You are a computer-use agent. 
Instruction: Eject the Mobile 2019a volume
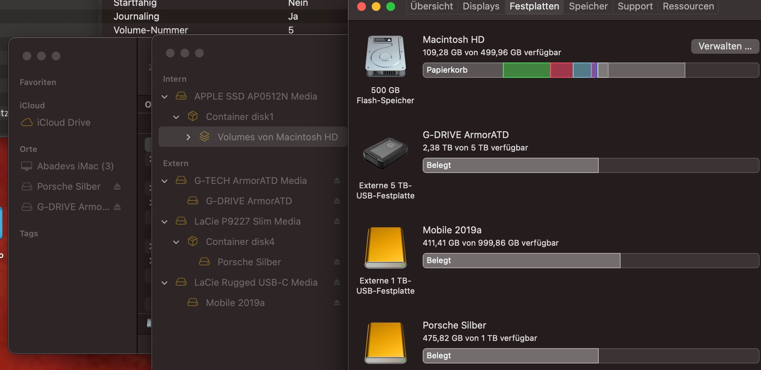point(337,303)
